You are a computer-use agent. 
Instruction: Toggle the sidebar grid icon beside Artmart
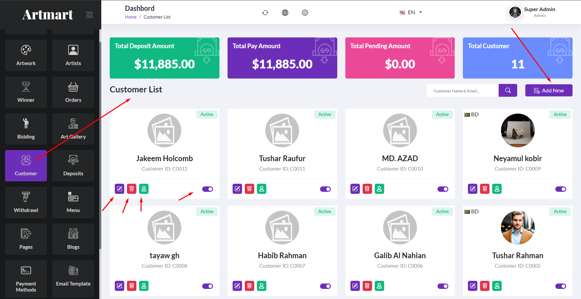(x=89, y=15)
